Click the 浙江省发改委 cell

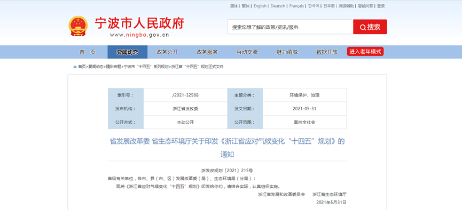click(185, 109)
